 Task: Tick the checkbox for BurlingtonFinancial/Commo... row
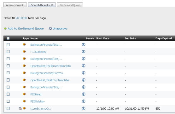(x=8, y=73)
